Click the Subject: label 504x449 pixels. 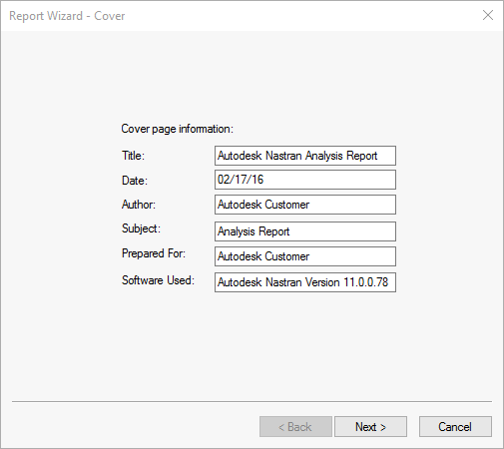(x=141, y=228)
